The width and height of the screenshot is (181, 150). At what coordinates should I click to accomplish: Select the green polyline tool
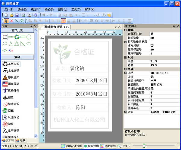pos(22,21)
